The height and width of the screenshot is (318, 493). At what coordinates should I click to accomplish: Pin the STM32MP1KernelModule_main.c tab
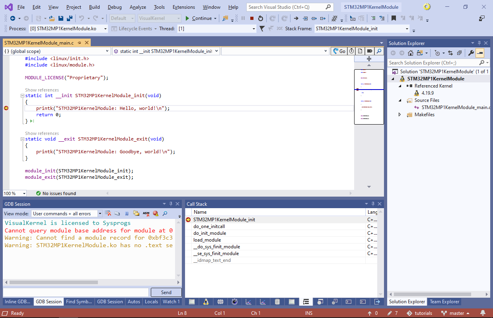tap(80, 43)
